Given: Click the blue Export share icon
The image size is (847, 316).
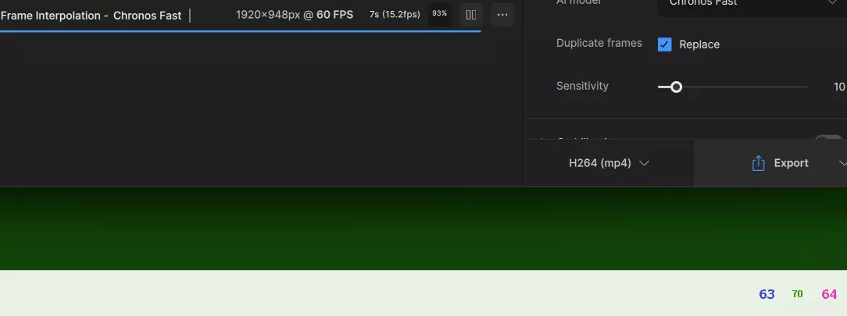Looking at the screenshot, I should (759, 163).
